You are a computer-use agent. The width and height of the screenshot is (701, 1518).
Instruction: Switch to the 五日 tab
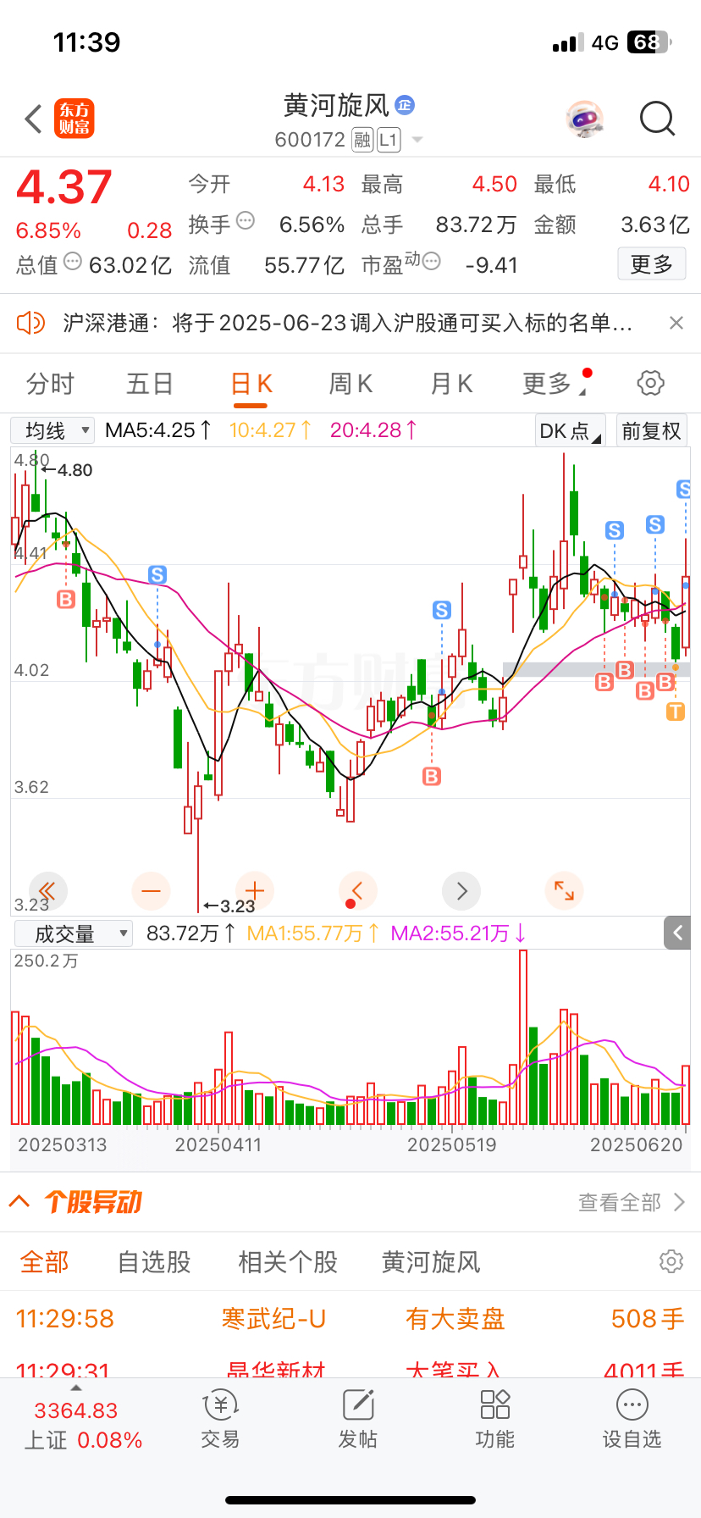click(150, 384)
